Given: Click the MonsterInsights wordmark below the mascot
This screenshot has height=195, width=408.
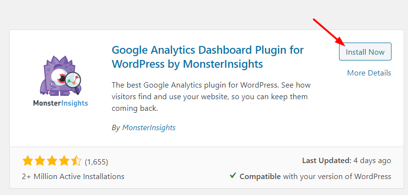Looking at the screenshot, I should click(60, 103).
